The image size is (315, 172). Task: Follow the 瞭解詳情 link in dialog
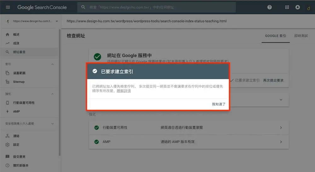pyautogui.click(x=124, y=91)
